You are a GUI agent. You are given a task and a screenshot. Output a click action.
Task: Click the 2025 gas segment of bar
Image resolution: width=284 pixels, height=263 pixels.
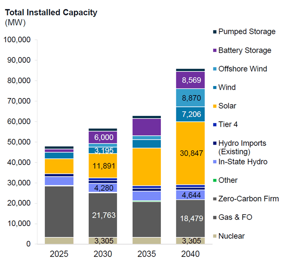click(x=59, y=211)
